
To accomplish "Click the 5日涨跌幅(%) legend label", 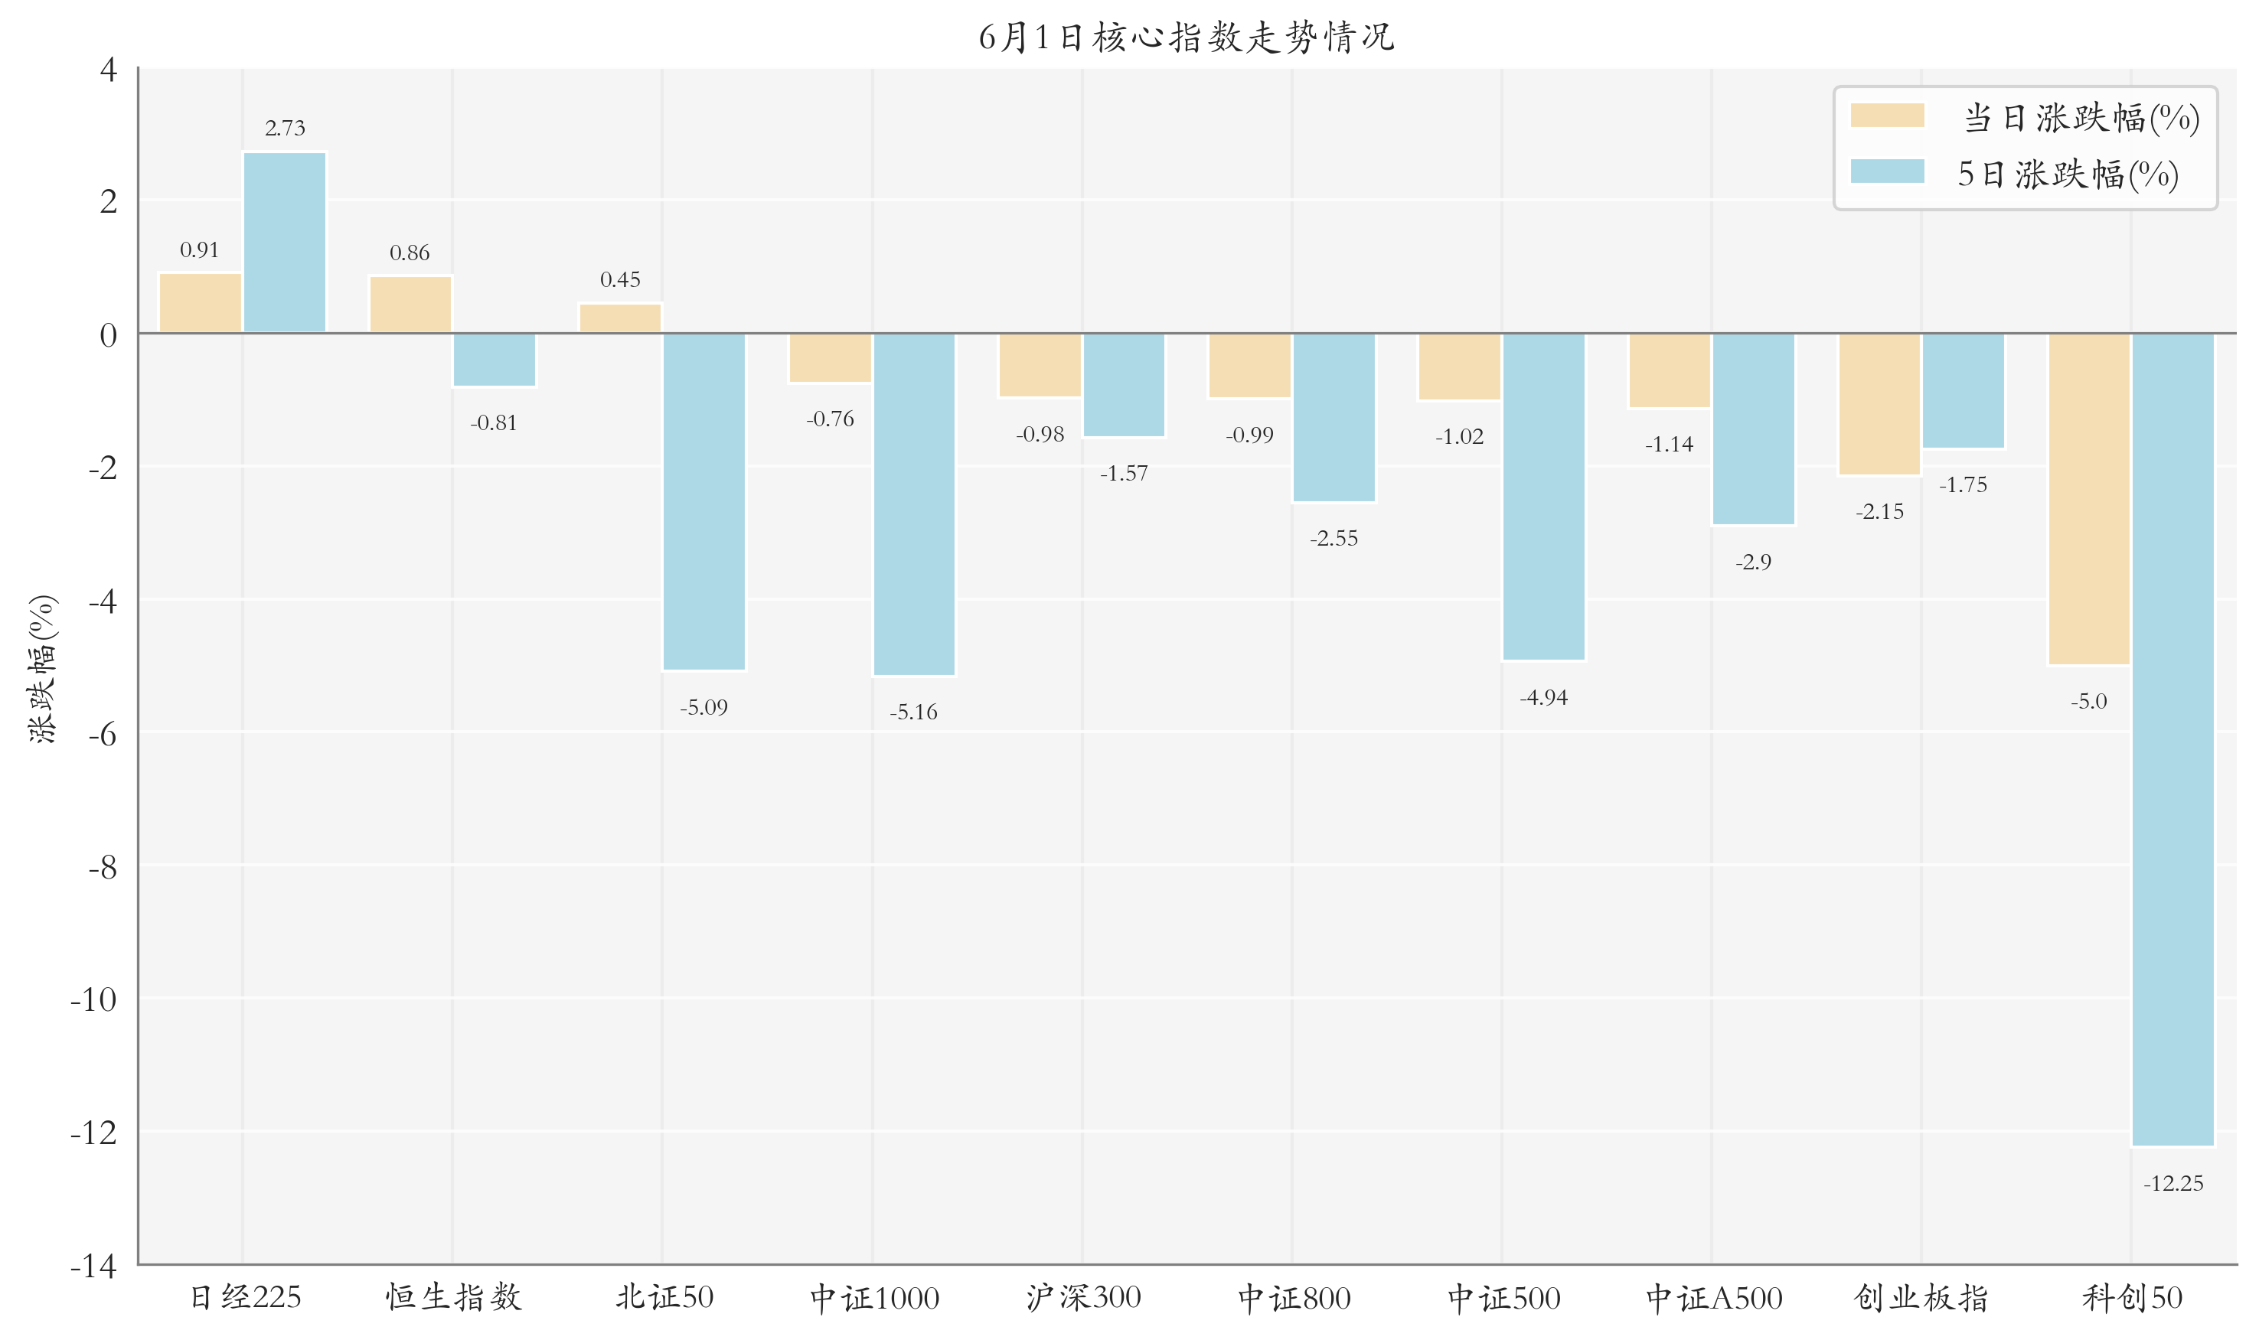I will tap(2068, 174).
